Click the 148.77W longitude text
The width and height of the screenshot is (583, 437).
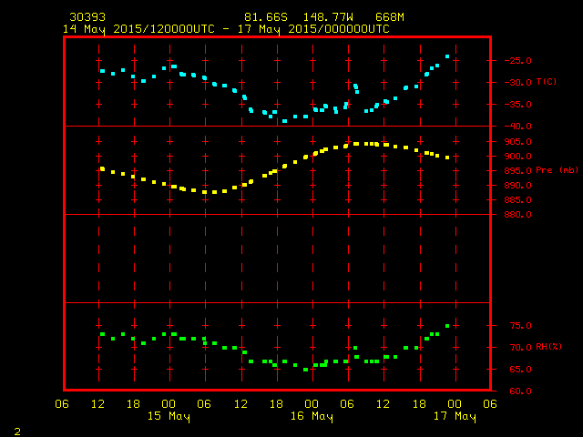point(328,17)
